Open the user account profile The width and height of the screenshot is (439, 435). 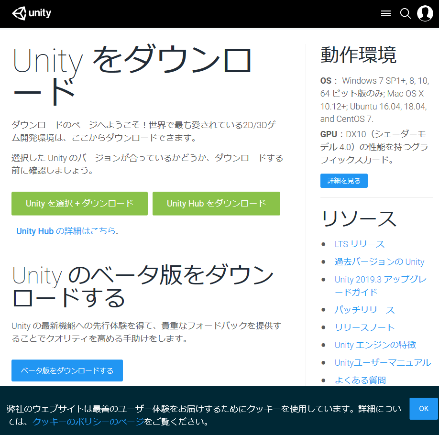click(x=425, y=13)
